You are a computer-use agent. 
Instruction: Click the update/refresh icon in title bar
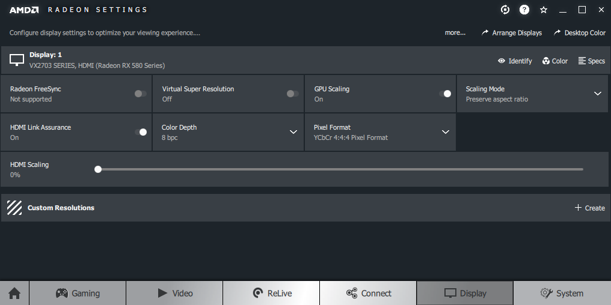(x=505, y=10)
